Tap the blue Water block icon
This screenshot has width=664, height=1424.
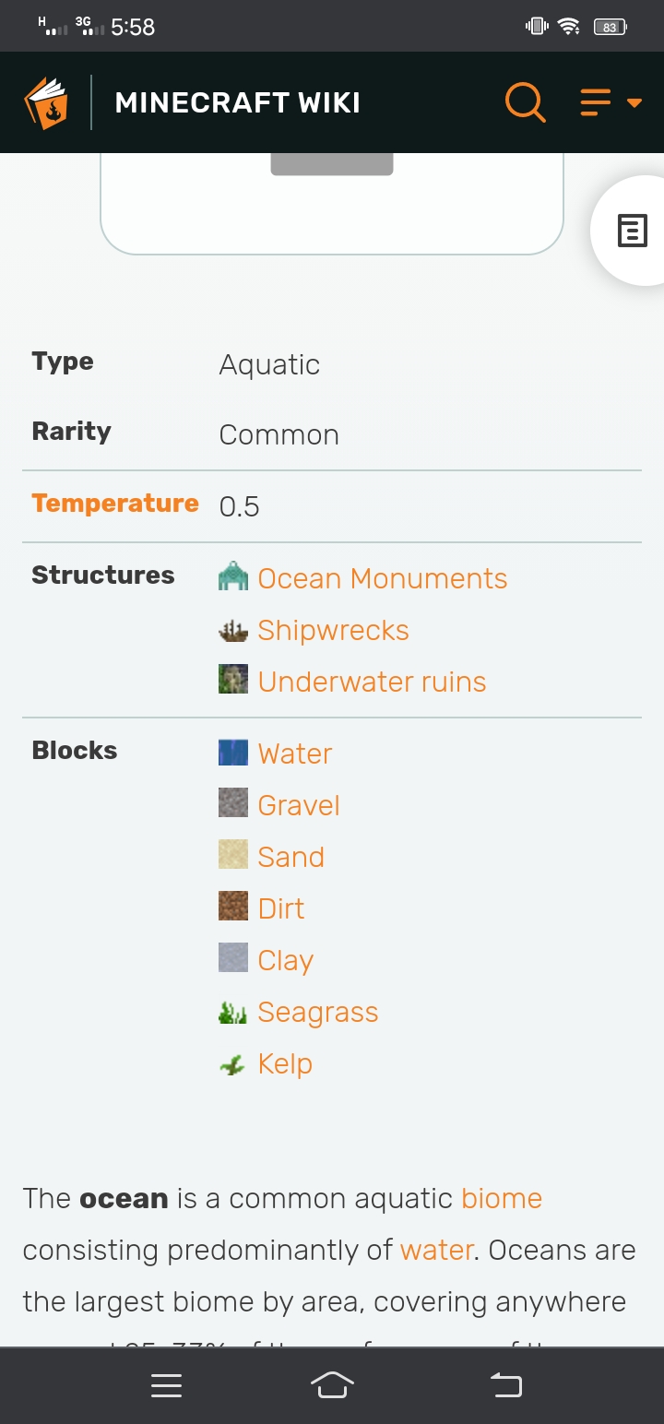(233, 753)
